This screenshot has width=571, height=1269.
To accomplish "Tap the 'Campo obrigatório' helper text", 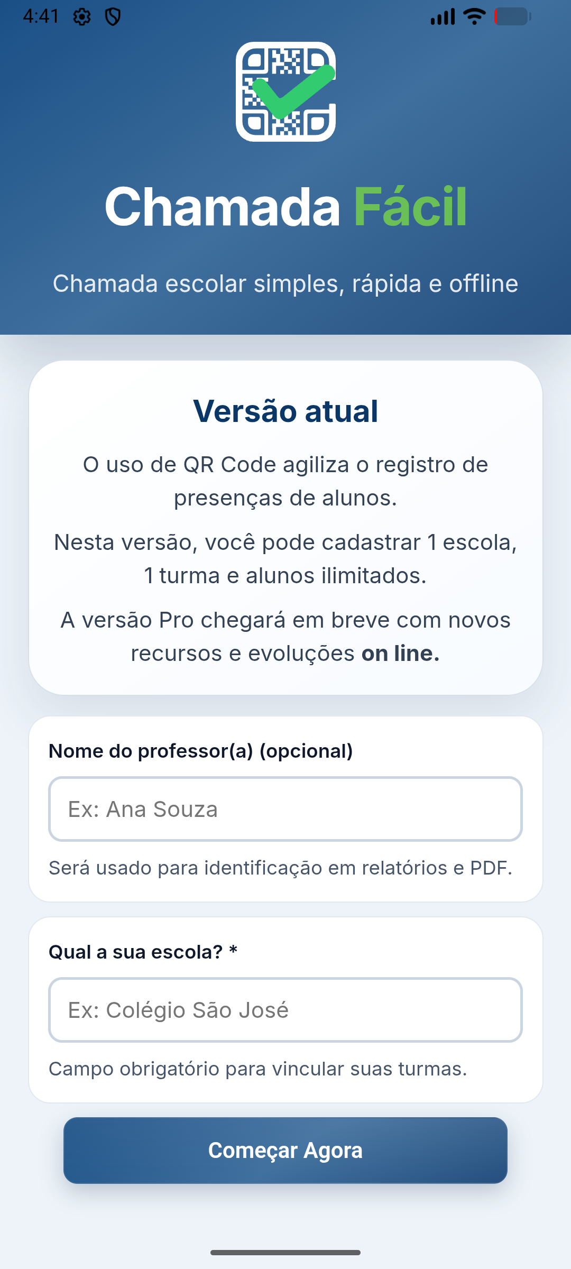I will [x=258, y=1069].
